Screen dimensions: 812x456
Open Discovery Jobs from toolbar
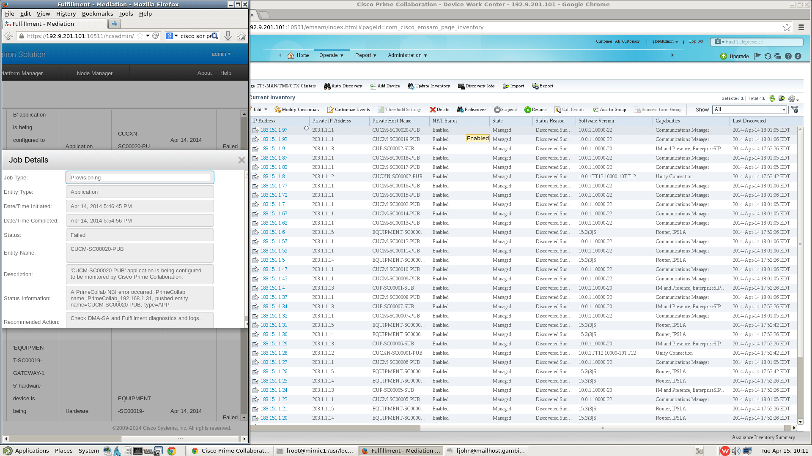[x=476, y=86]
